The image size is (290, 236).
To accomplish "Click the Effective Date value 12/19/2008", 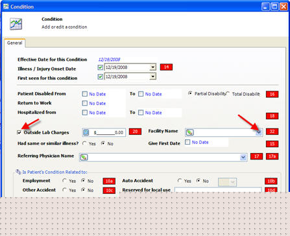I will coord(109,60).
